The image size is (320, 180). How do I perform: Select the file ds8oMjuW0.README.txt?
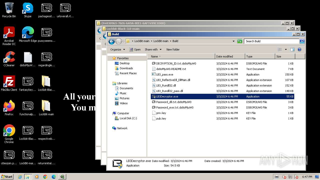point(222,69)
